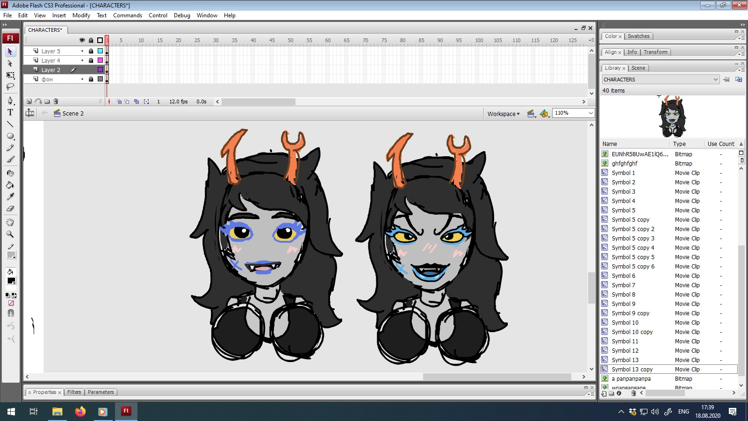Select the Oval shape tool
Image resolution: width=748 pixels, height=421 pixels.
pos(10,136)
